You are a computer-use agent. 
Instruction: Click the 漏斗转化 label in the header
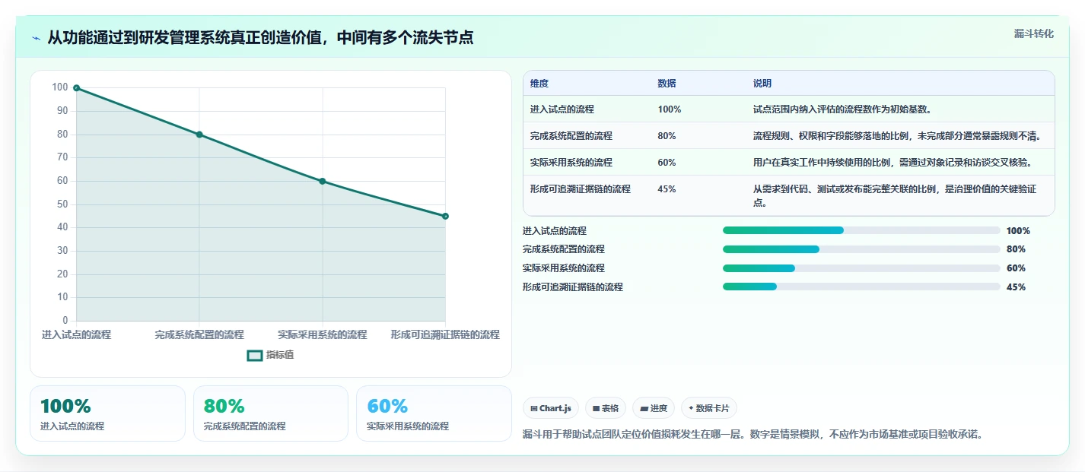click(x=1034, y=33)
